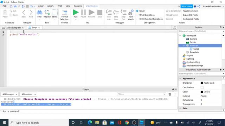Clear output with the trash icon
Image resolution: width=225 pixels, height=126 pixels.
click(x=170, y=94)
